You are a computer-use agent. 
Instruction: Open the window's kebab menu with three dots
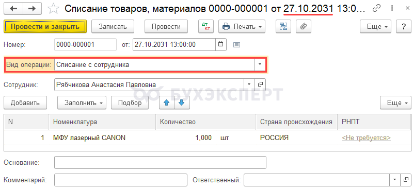click(391, 9)
